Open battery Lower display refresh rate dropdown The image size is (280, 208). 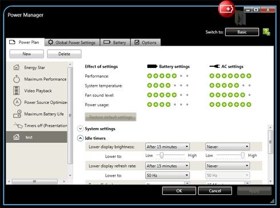(x=167, y=166)
